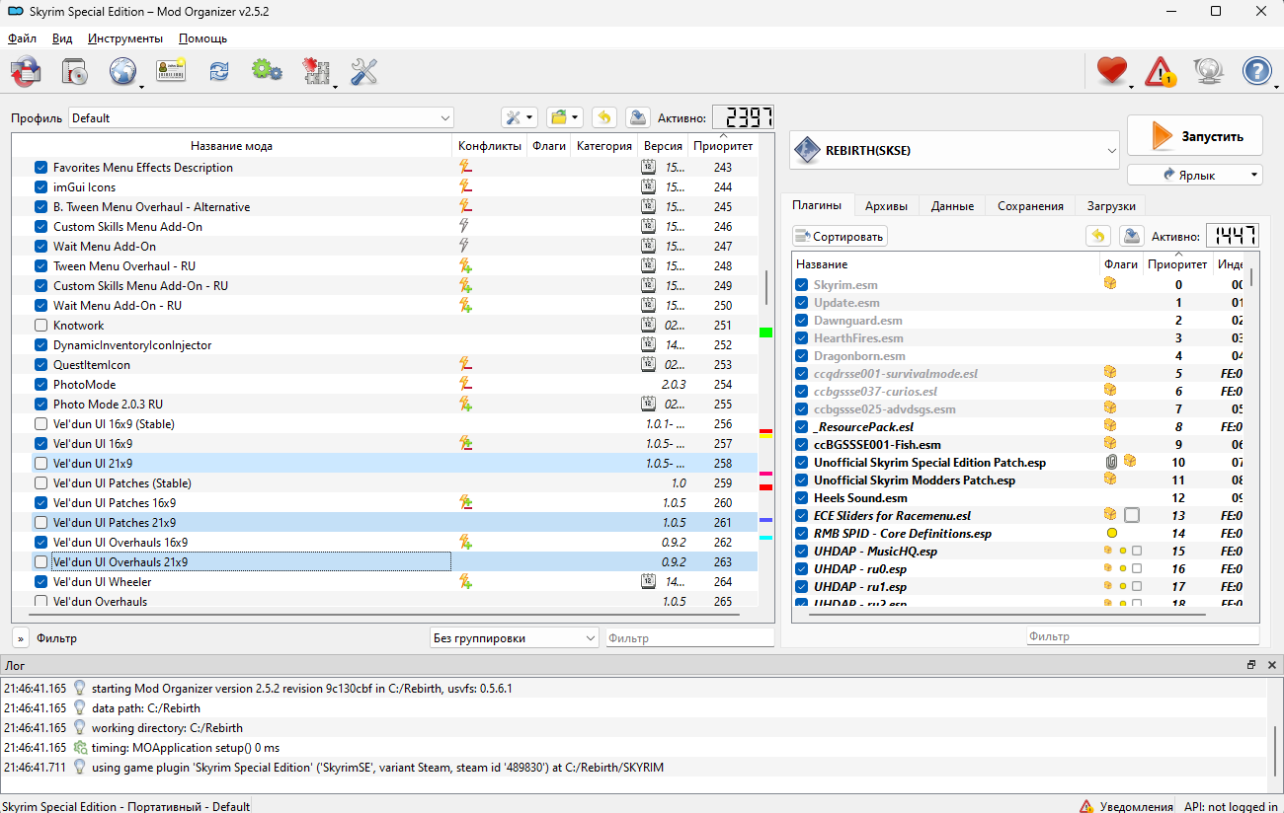The height and width of the screenshot is (813, 1284).
Task: Open the Помощь menu
Action: (x=203, y=38)
